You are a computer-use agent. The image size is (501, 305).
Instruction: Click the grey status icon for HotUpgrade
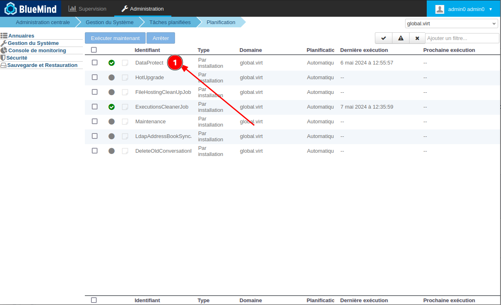coord(111,78)
